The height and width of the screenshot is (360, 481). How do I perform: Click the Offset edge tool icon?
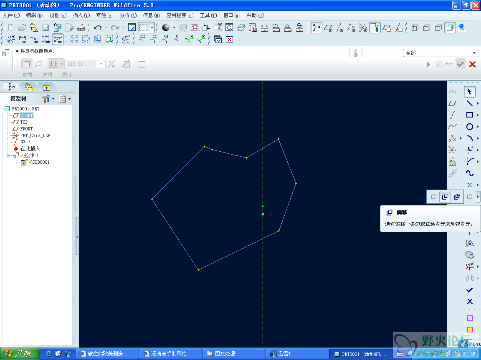445,197
